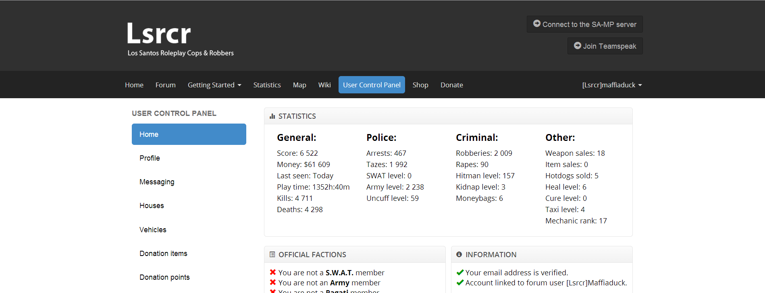Click the Lsrcr site logo

coord(180,39)
